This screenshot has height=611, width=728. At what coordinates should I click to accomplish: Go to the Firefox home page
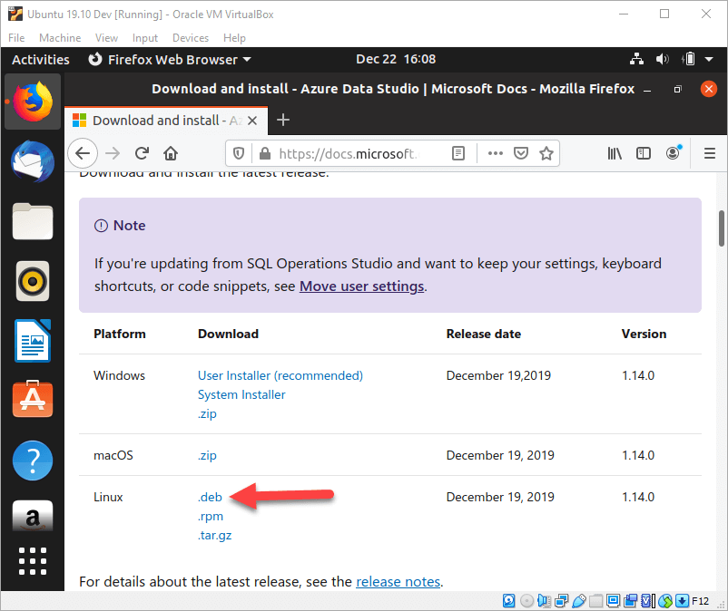coord(171,153)
